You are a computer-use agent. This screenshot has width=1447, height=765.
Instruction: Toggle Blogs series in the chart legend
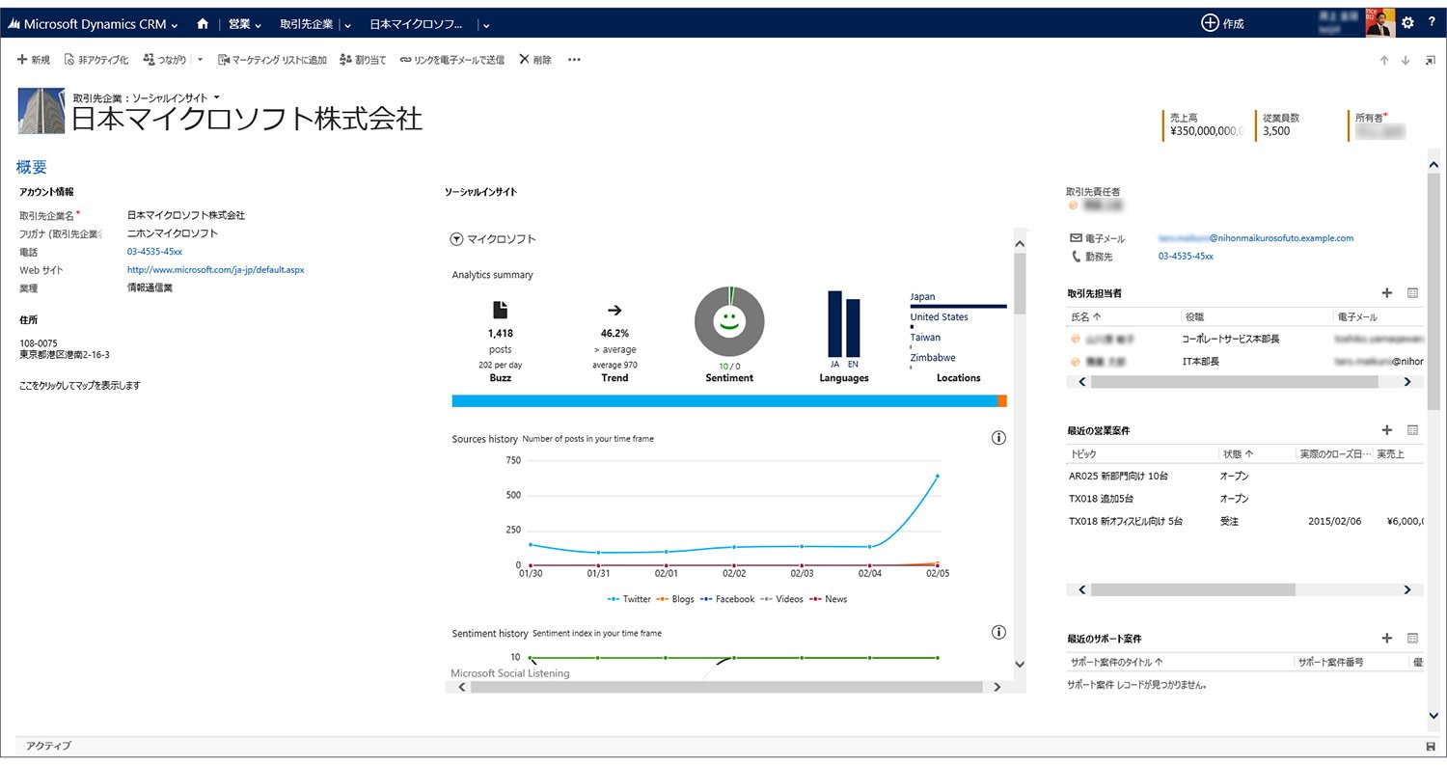point(675,599)
